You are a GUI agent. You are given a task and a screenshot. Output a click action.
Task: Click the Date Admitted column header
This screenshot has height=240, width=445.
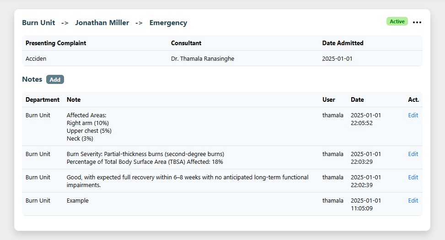[x=343, y=43]
